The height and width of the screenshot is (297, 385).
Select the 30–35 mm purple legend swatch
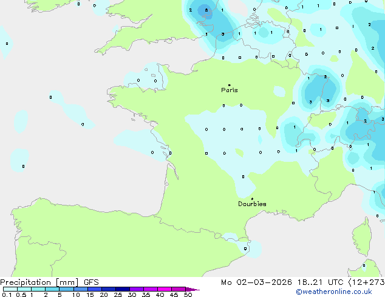coord(137,289)
